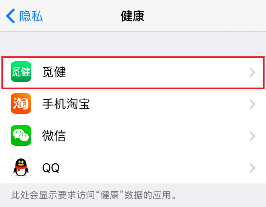
Task: Tap the empty gray band above the list
Action: [x=133, y=44]
